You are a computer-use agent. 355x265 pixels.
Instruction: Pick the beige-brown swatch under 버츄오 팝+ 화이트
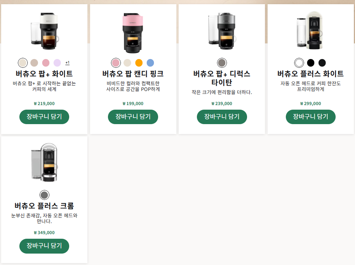[34, 63]
